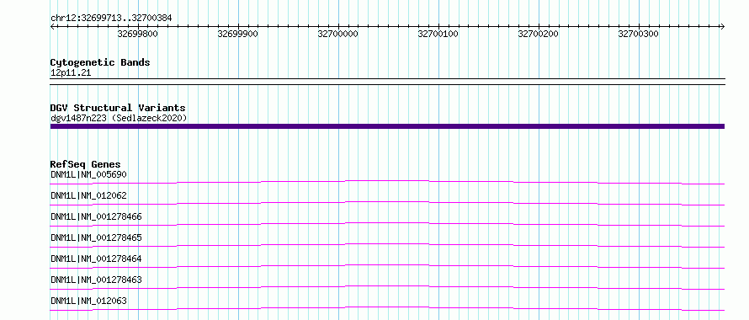Select the RefSeq Genes track title
Screen dimensions: 749x320
pyautogui.click(x=86, y=164)
